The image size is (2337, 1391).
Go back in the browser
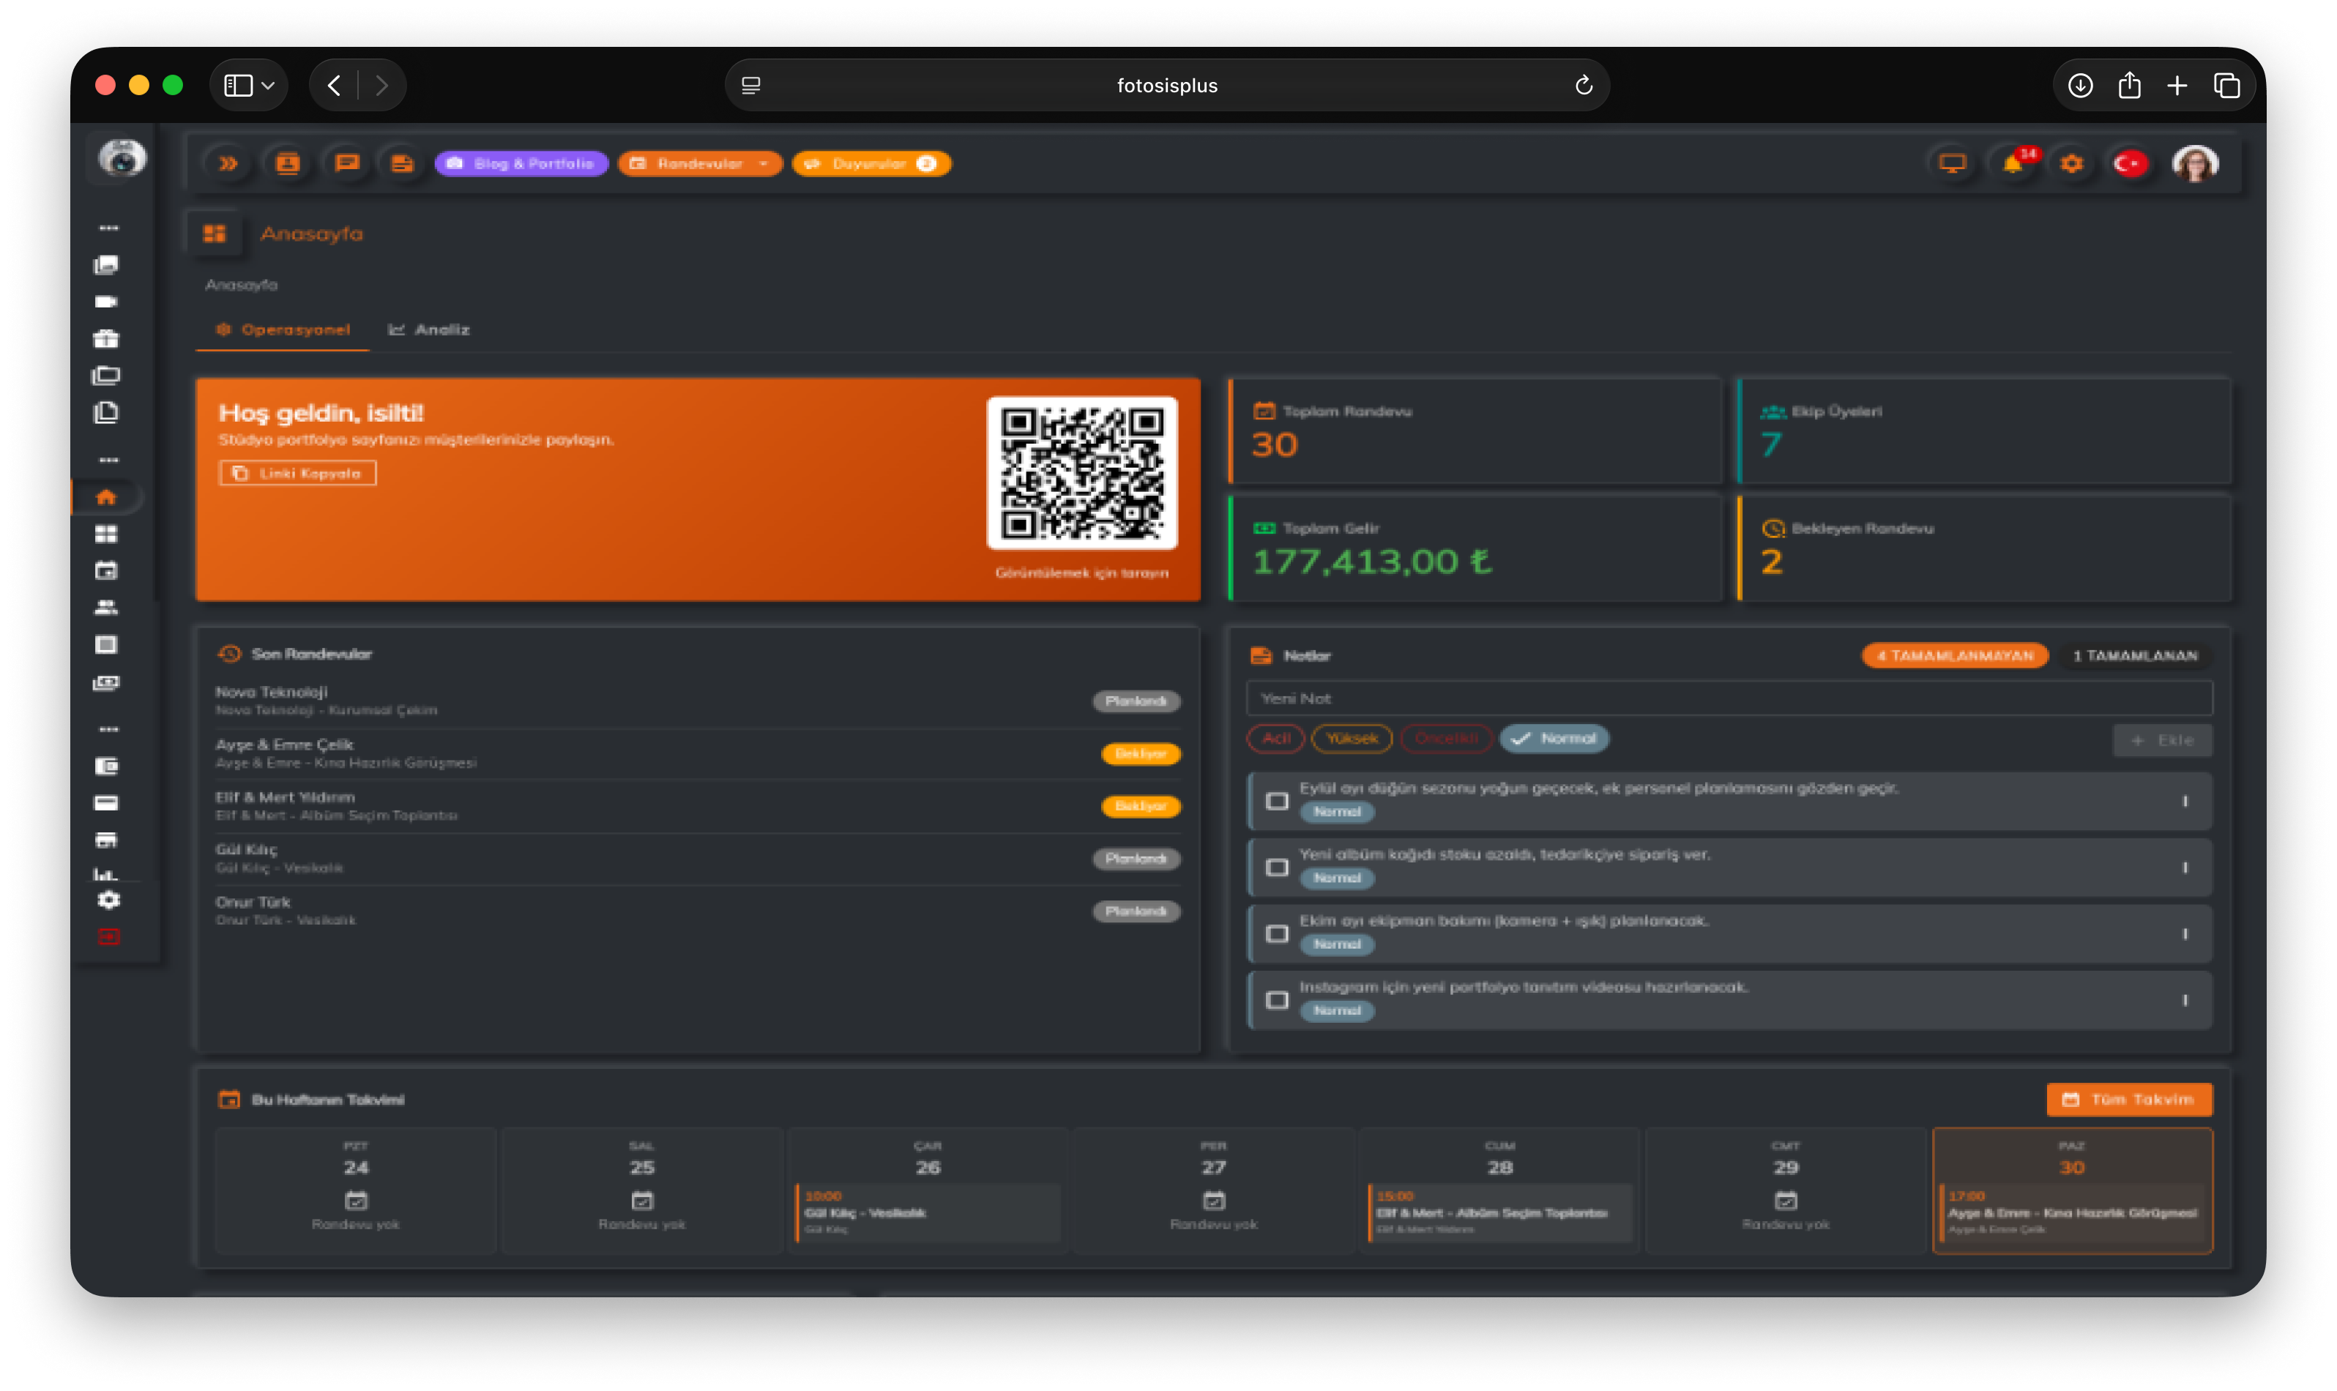pos(335,86)
